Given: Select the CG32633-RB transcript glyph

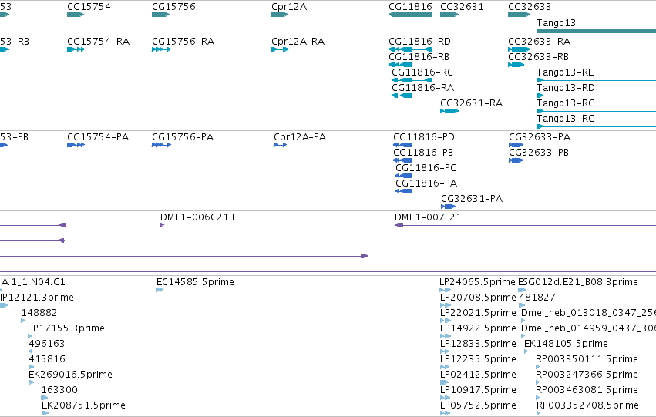Looking at the screenshot, I should point(516,65).
